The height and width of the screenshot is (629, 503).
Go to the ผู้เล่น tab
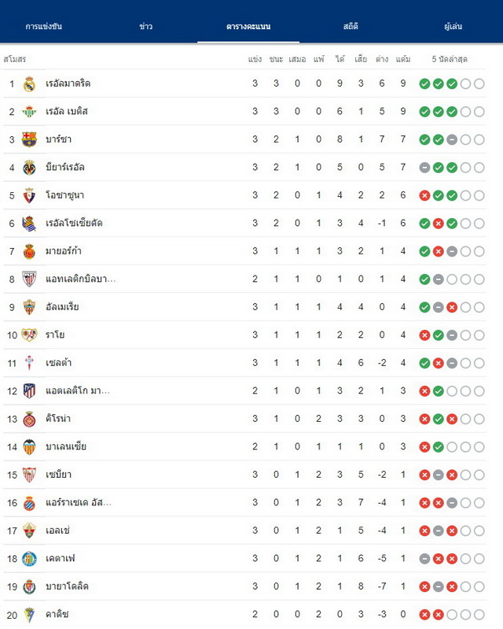(x=453, y=27)
